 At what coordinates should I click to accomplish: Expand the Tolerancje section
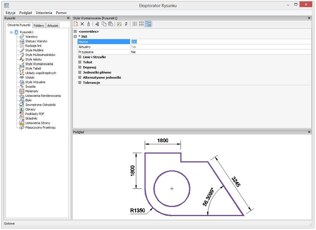[x=80, y=83]
